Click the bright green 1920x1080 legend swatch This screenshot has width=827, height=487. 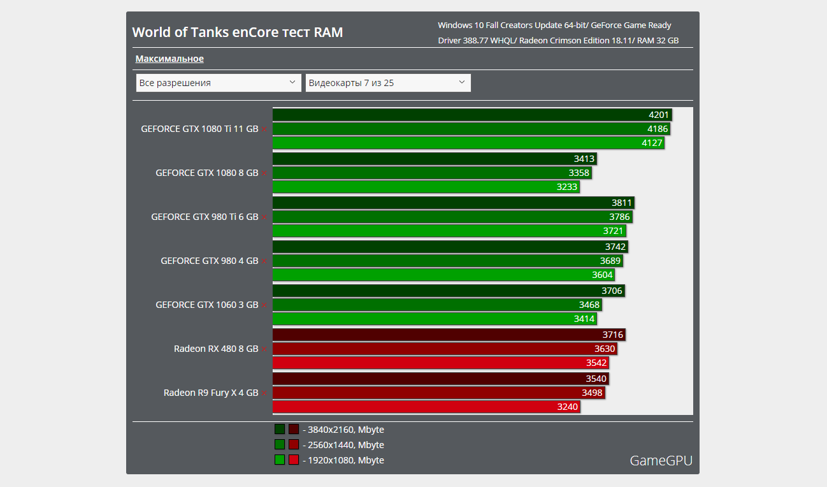click(x=280, y=460)
